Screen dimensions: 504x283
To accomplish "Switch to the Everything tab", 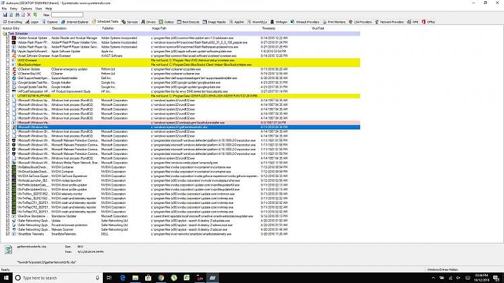I will (x=13, y=22).
